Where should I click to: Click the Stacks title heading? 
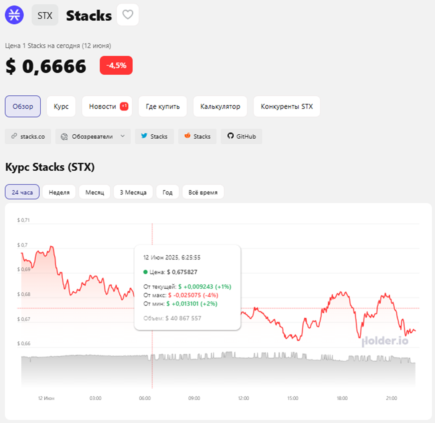[x=89, y=16]
